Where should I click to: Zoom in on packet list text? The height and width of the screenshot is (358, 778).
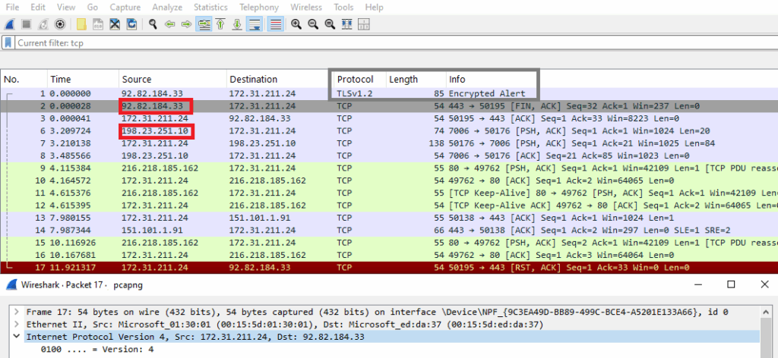(x=296, y=24)
